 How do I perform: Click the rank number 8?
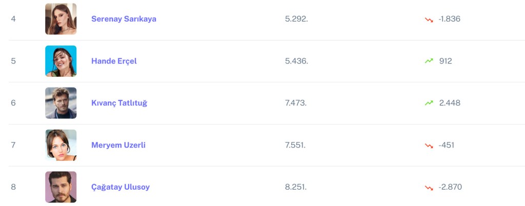[x=13, y=187]
